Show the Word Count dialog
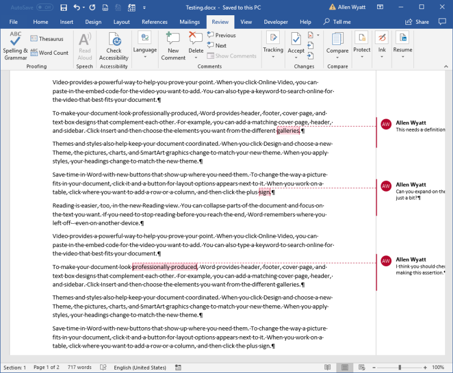453x373 pixels. (49, 53)
